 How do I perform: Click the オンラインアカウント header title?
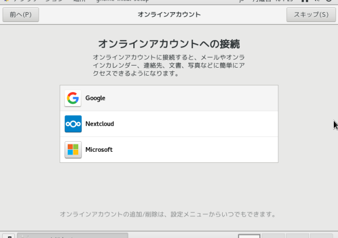click(x=169, y=14)
